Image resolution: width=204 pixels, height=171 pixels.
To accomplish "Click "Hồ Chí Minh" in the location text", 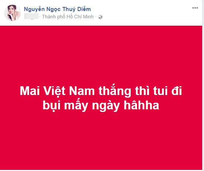I will click(80, 17).
